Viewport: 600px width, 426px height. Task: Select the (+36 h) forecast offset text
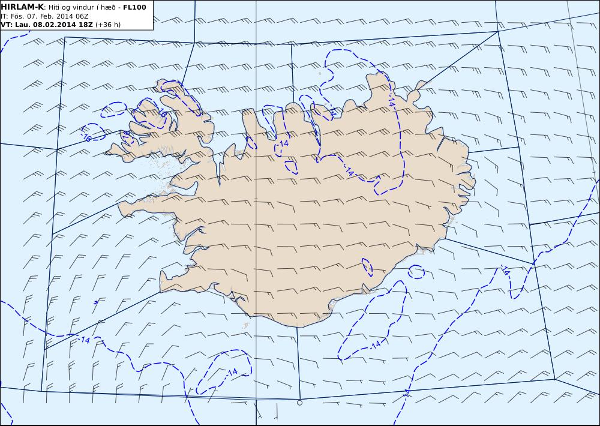107,25
